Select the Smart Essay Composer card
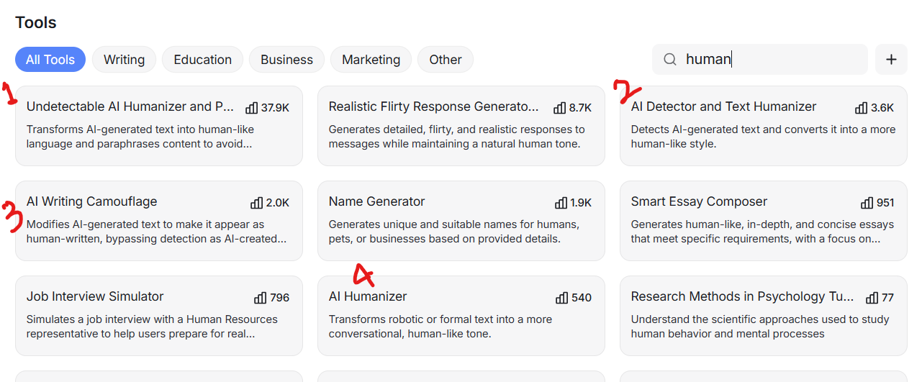 [764, 221]
